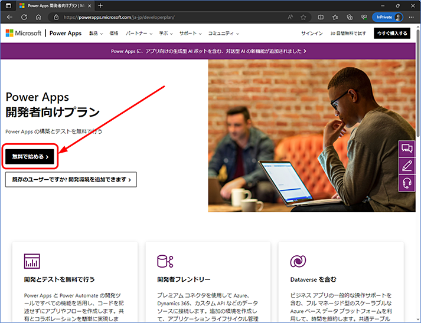Image resolution: width=421 pixels, height=323 pixels.
Task: Add page to favorites star icon
Action: (x=303, y=17)
